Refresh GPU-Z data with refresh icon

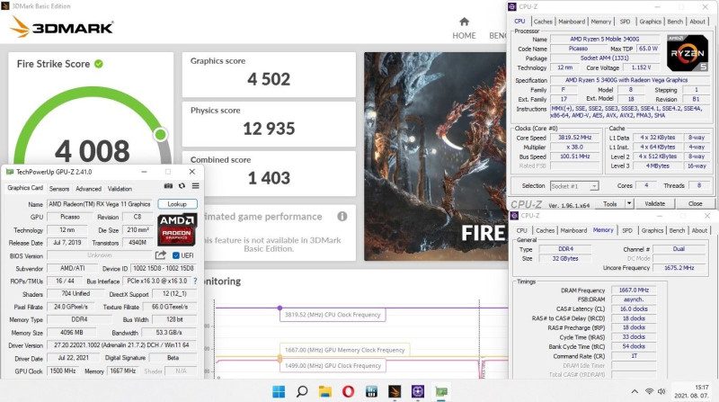[182, 186]
